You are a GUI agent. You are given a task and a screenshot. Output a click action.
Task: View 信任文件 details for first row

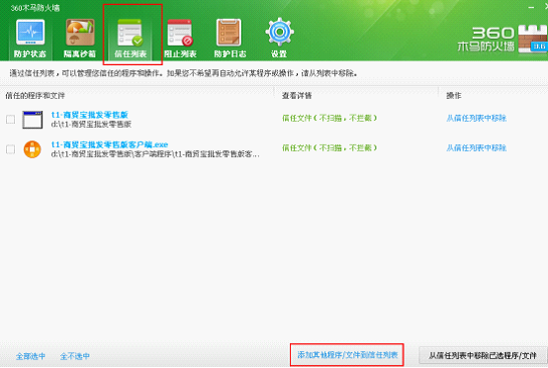pyautogui.click(x=329, y=118)
